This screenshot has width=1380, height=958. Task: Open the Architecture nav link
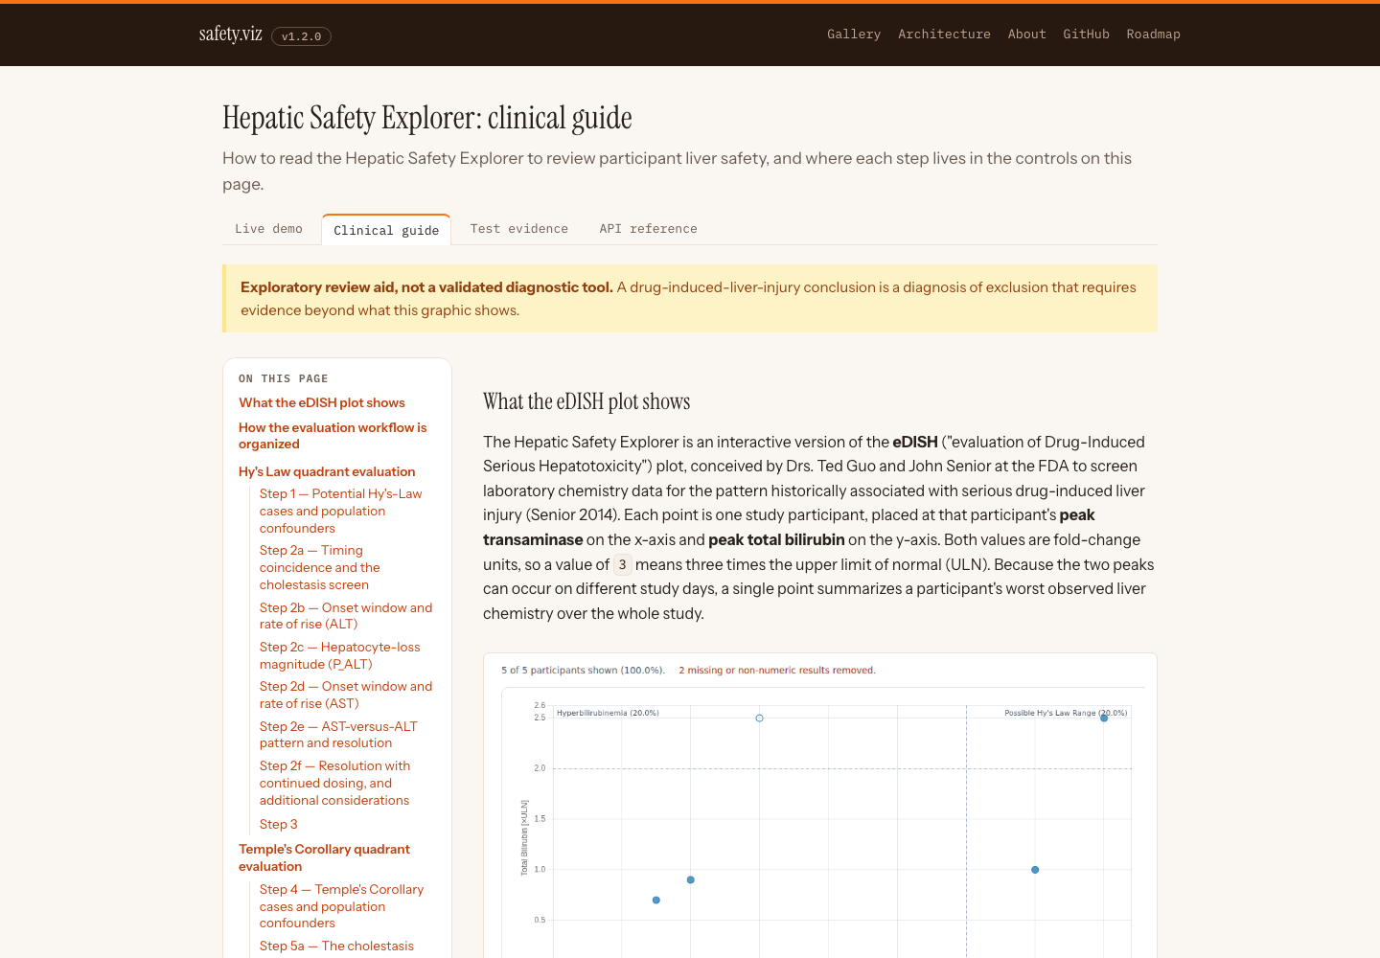944,34
